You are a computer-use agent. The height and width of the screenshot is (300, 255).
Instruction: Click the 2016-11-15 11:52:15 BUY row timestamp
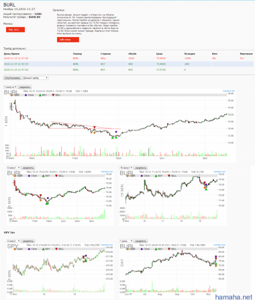pyautogui.click(x=16, y=64)
